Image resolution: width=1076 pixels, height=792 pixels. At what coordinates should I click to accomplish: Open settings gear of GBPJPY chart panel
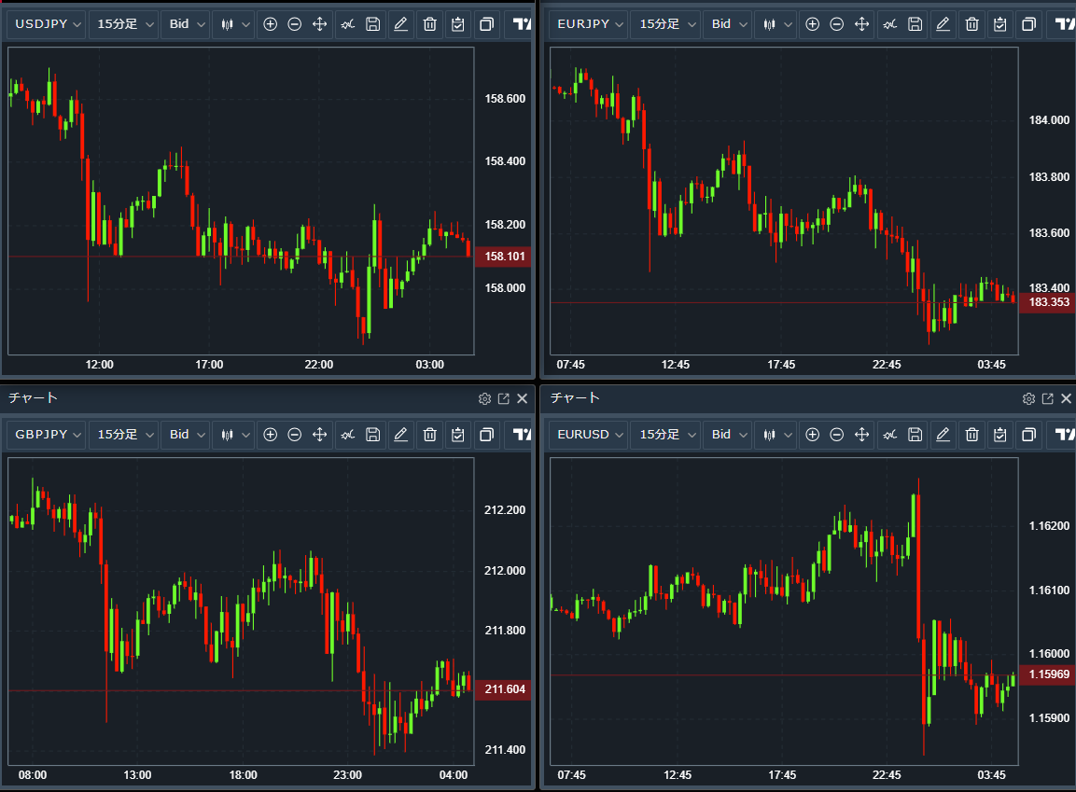(484, 399)
